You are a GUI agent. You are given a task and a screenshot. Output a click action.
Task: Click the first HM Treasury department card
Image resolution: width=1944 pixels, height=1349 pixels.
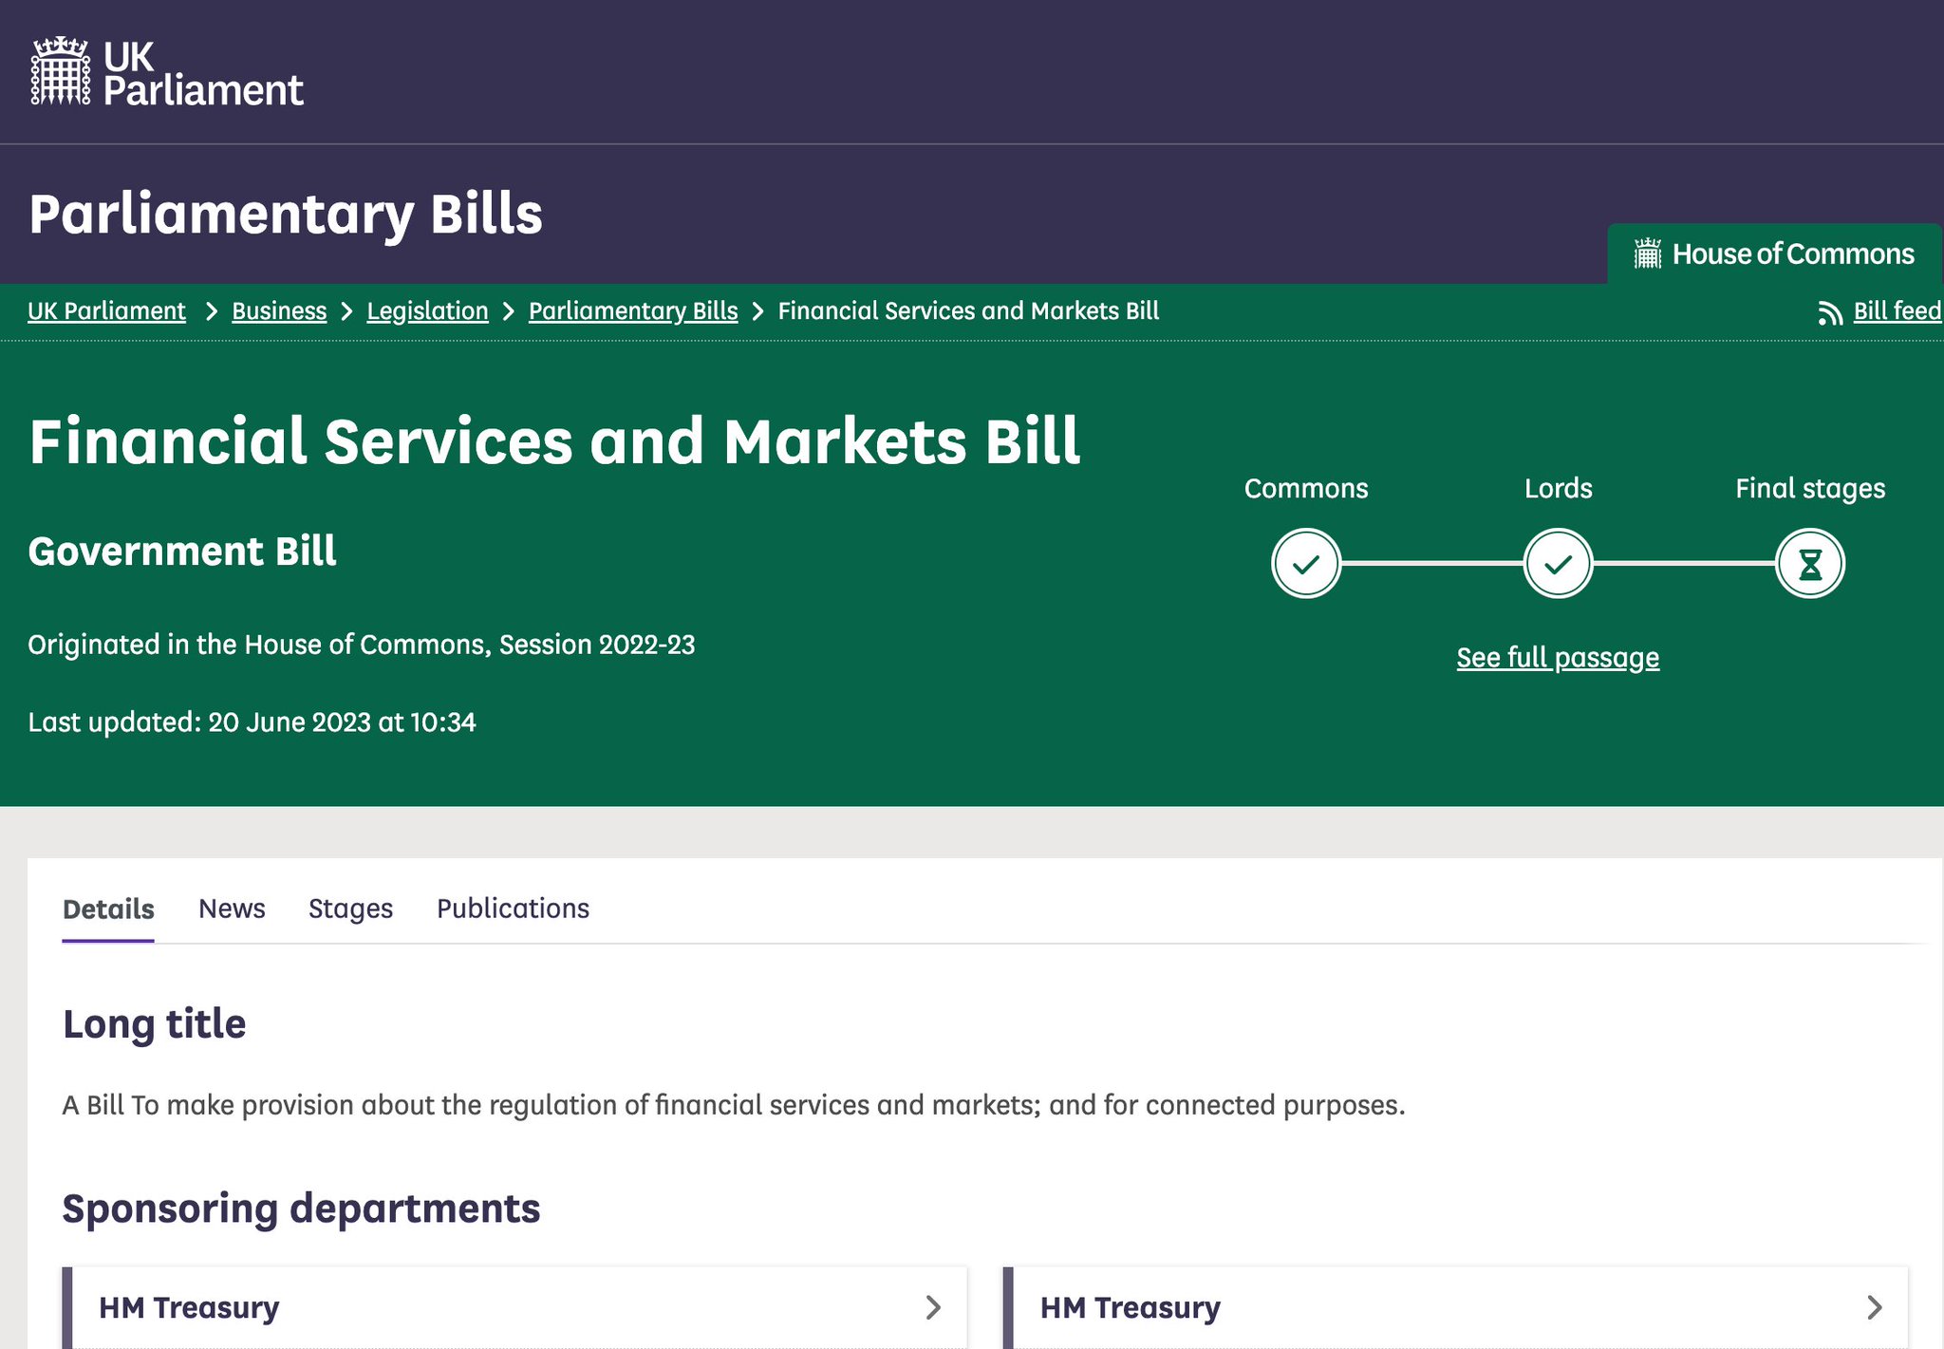coord(514,1307)
